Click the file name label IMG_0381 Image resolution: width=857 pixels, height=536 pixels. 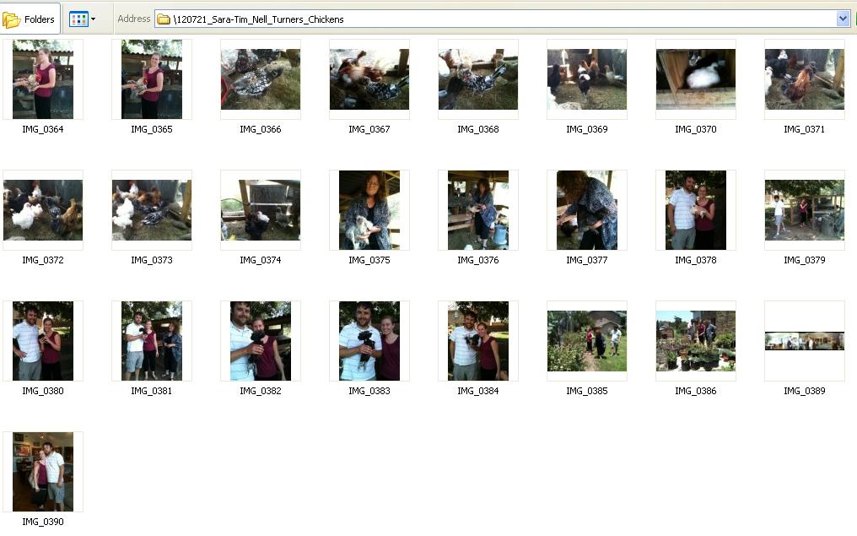pyautogui.click(x=151, y=391)
